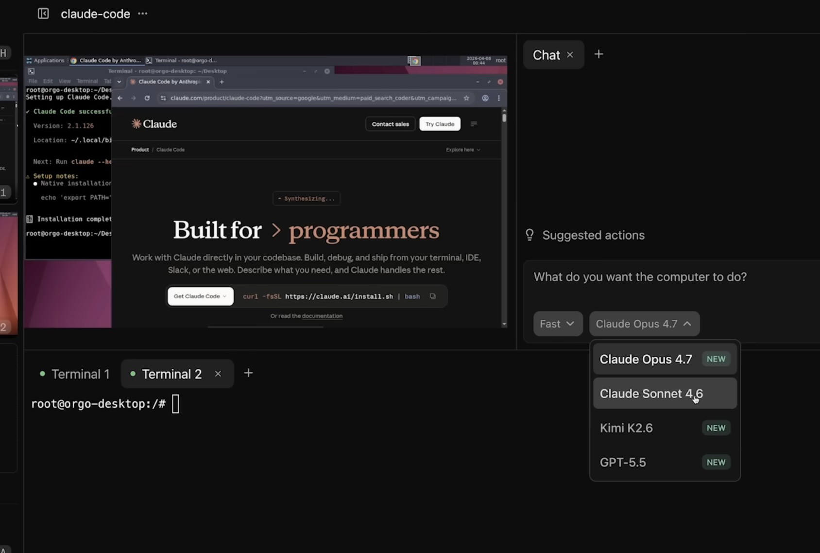Copy the curl install command
The image size is (820, 553).
(432, 296)
